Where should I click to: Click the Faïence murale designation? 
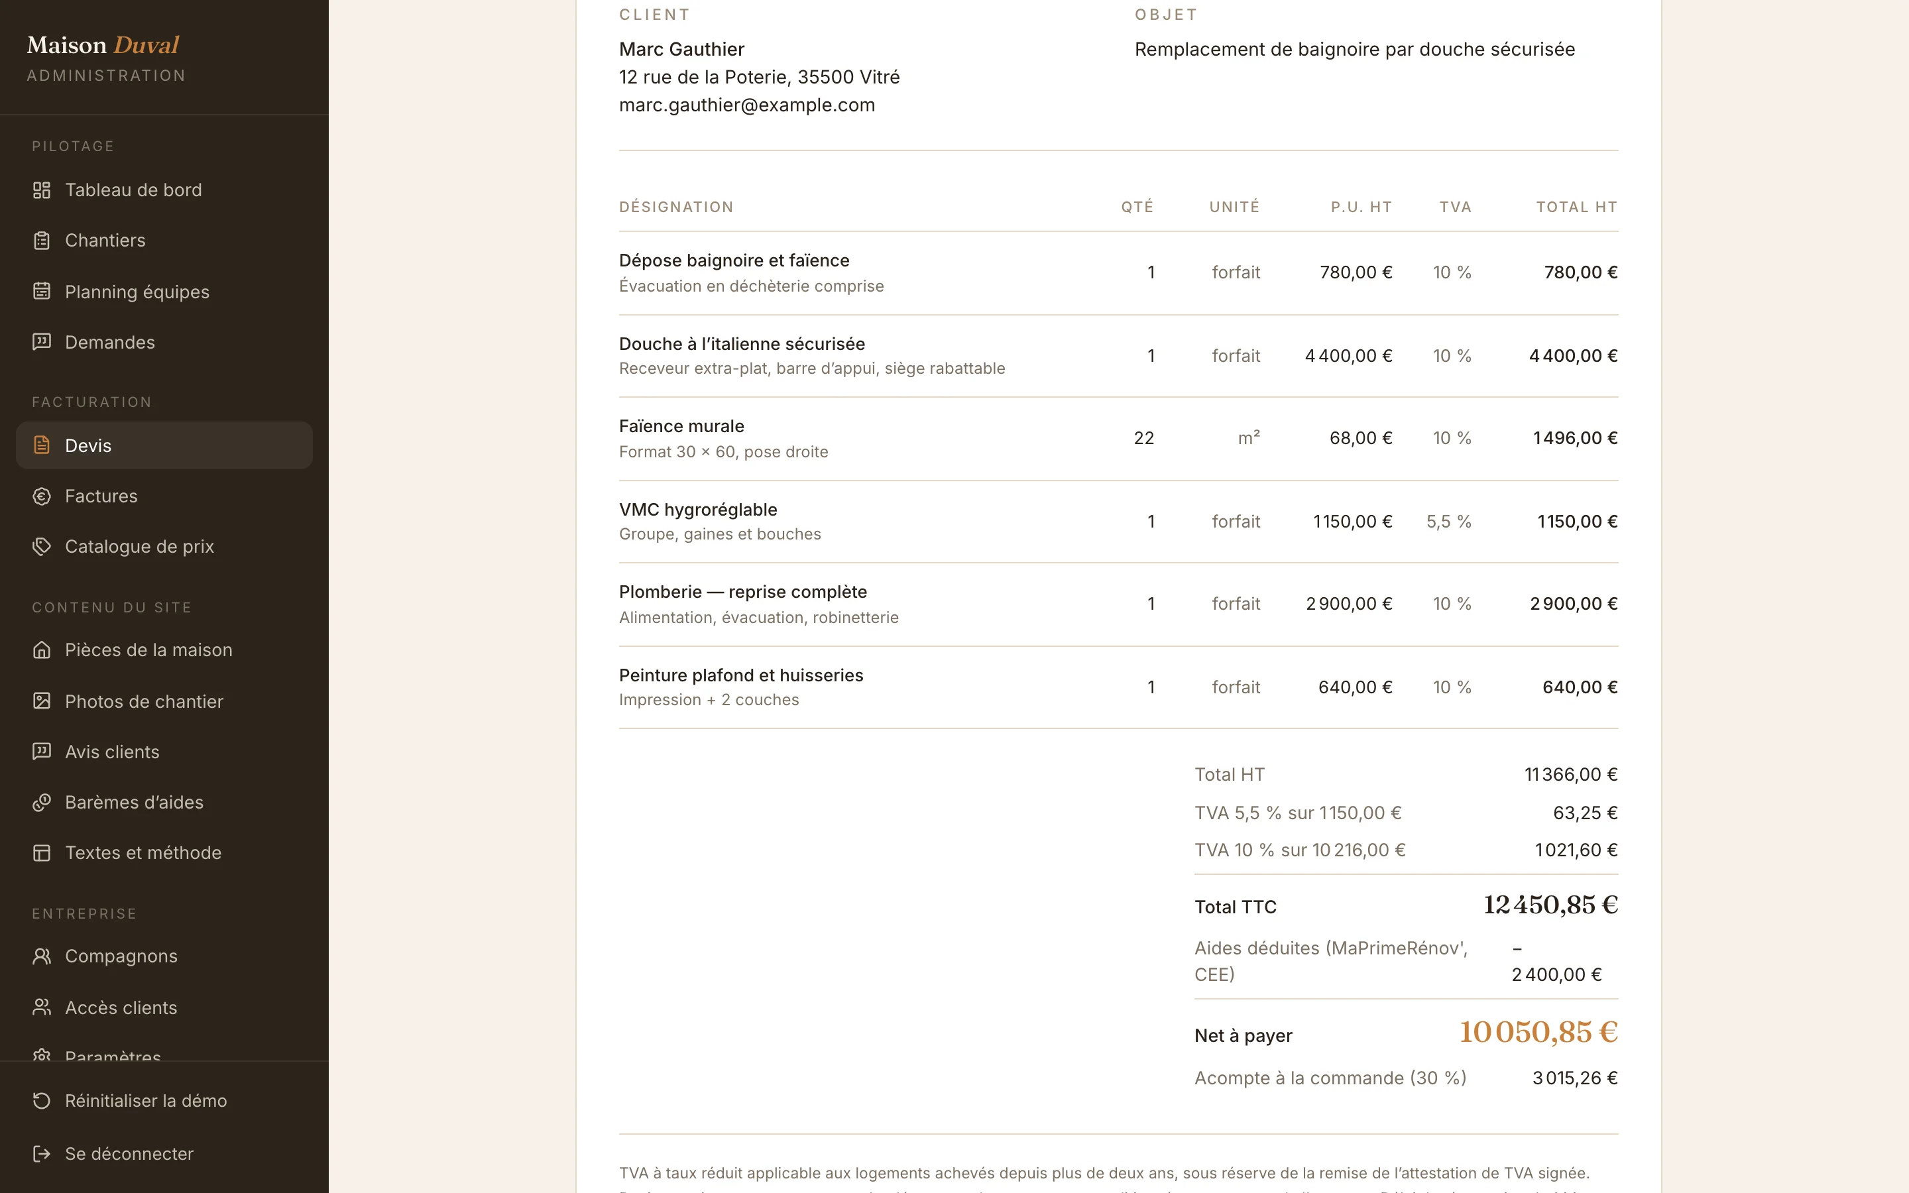[681, 426]
